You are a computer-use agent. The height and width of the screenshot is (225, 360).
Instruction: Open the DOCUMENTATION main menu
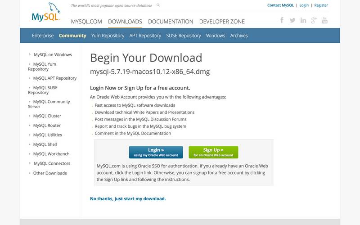171,22
